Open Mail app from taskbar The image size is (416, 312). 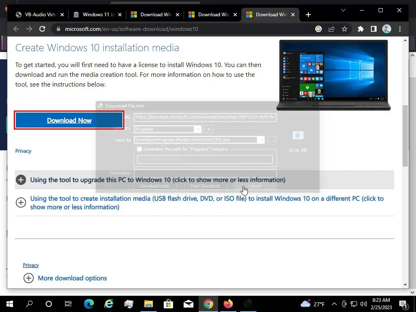188,304
